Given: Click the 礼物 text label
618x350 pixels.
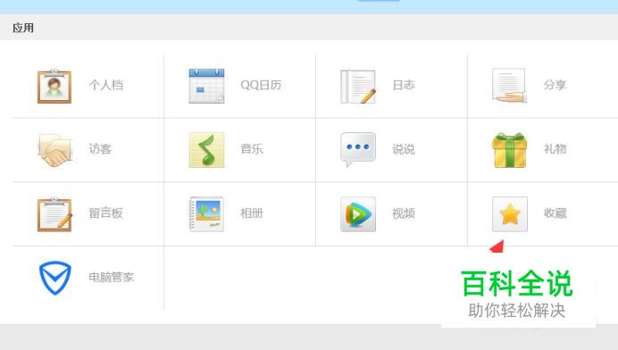Looking at the screenshot, I should point(555,149).
